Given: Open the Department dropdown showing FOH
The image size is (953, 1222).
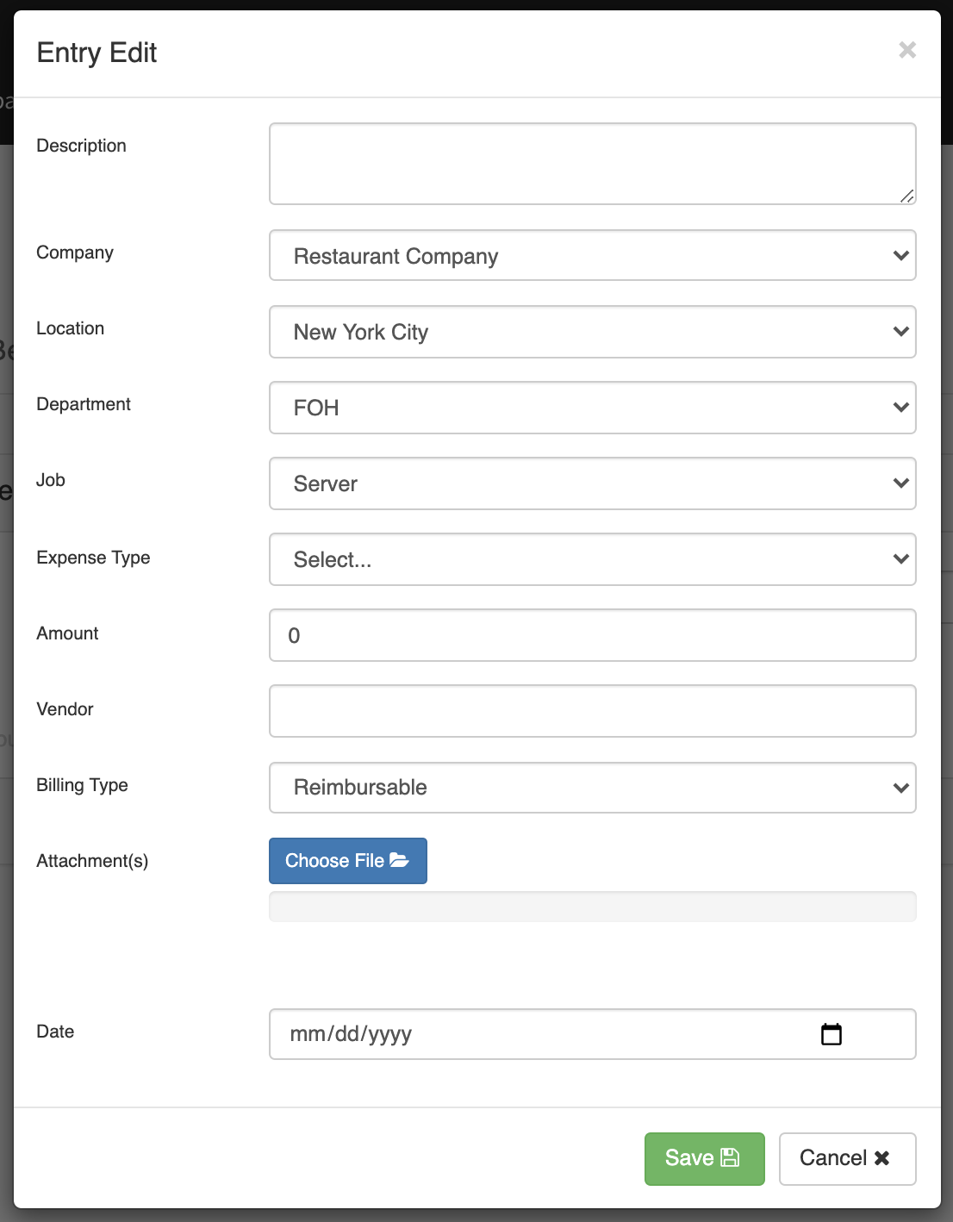Looking at the screenshot, I should (592, 408).
